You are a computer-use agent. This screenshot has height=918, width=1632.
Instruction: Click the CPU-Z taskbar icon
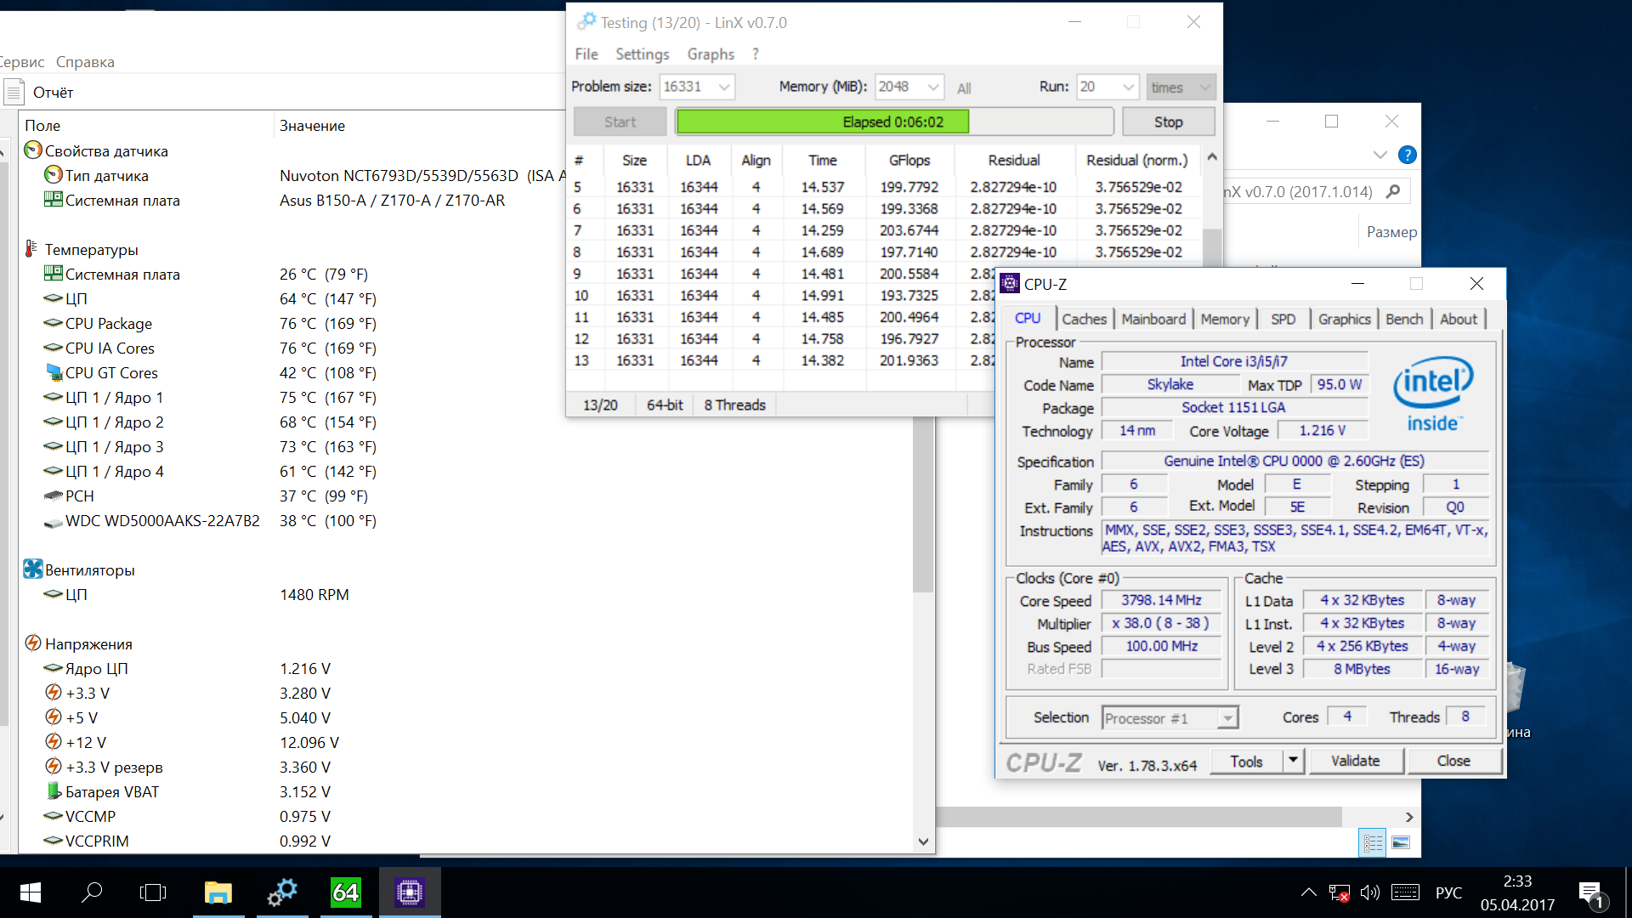tap(410, 892)
